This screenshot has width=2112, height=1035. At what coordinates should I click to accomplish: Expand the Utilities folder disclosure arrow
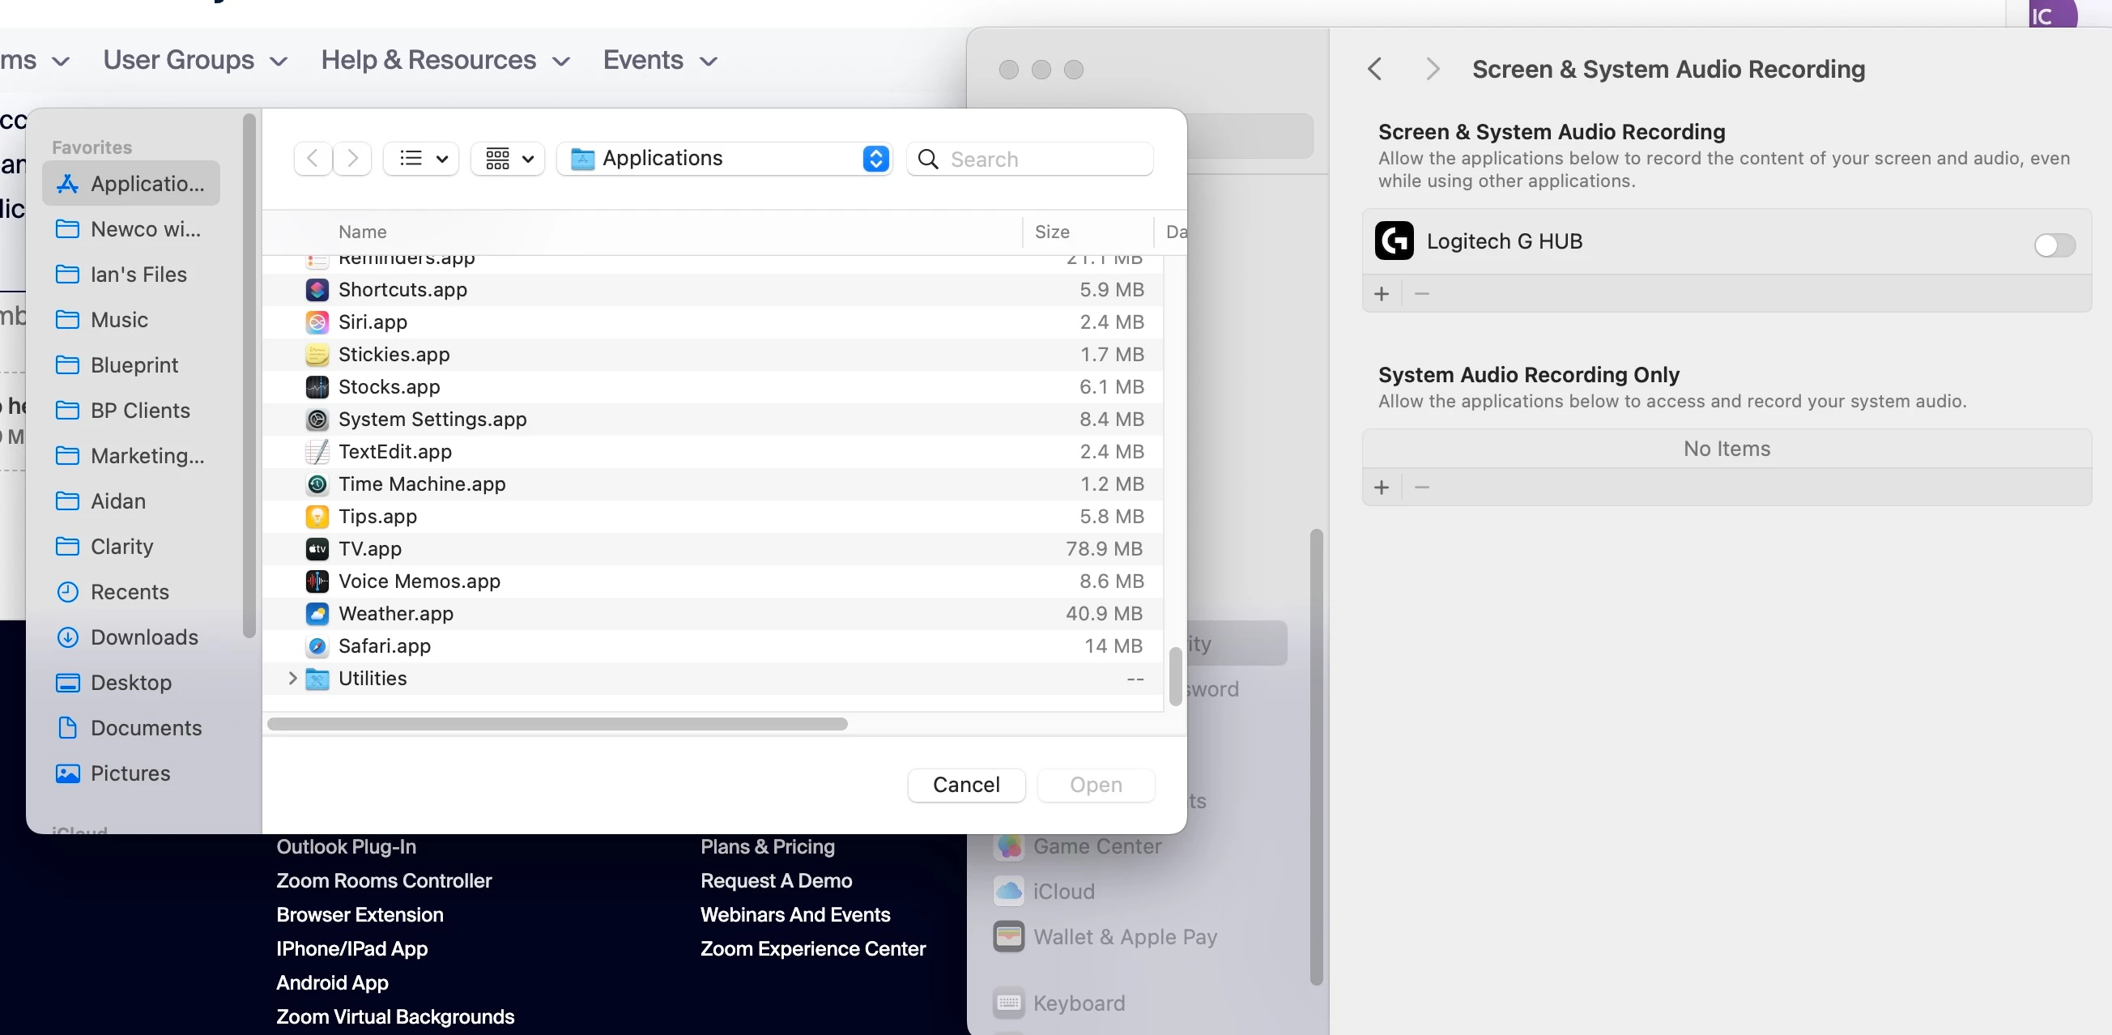click(x=292, y=678)
